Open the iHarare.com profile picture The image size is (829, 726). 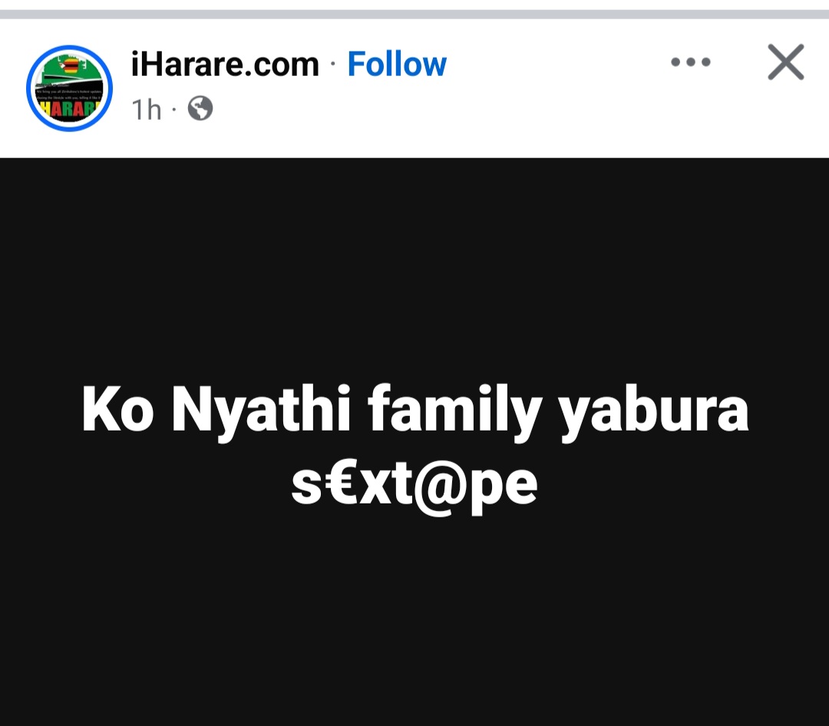(69, 88)
